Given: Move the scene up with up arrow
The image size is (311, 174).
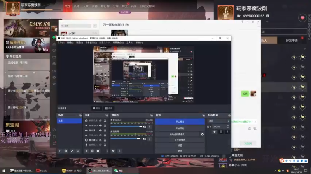Looking at the screenshot, I should (x=72, y=151).
